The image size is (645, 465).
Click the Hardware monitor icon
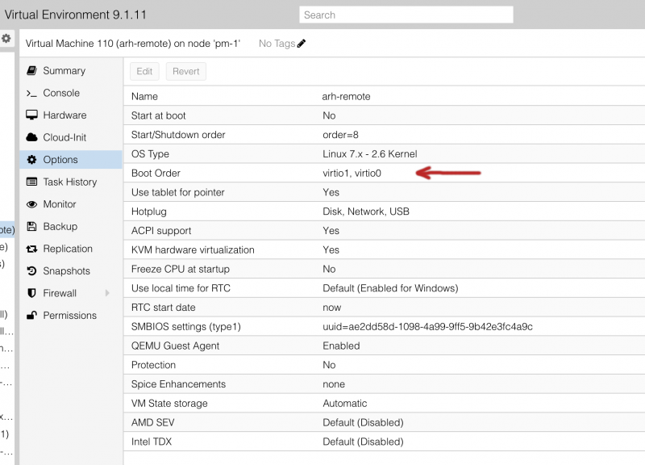point(31,115)
